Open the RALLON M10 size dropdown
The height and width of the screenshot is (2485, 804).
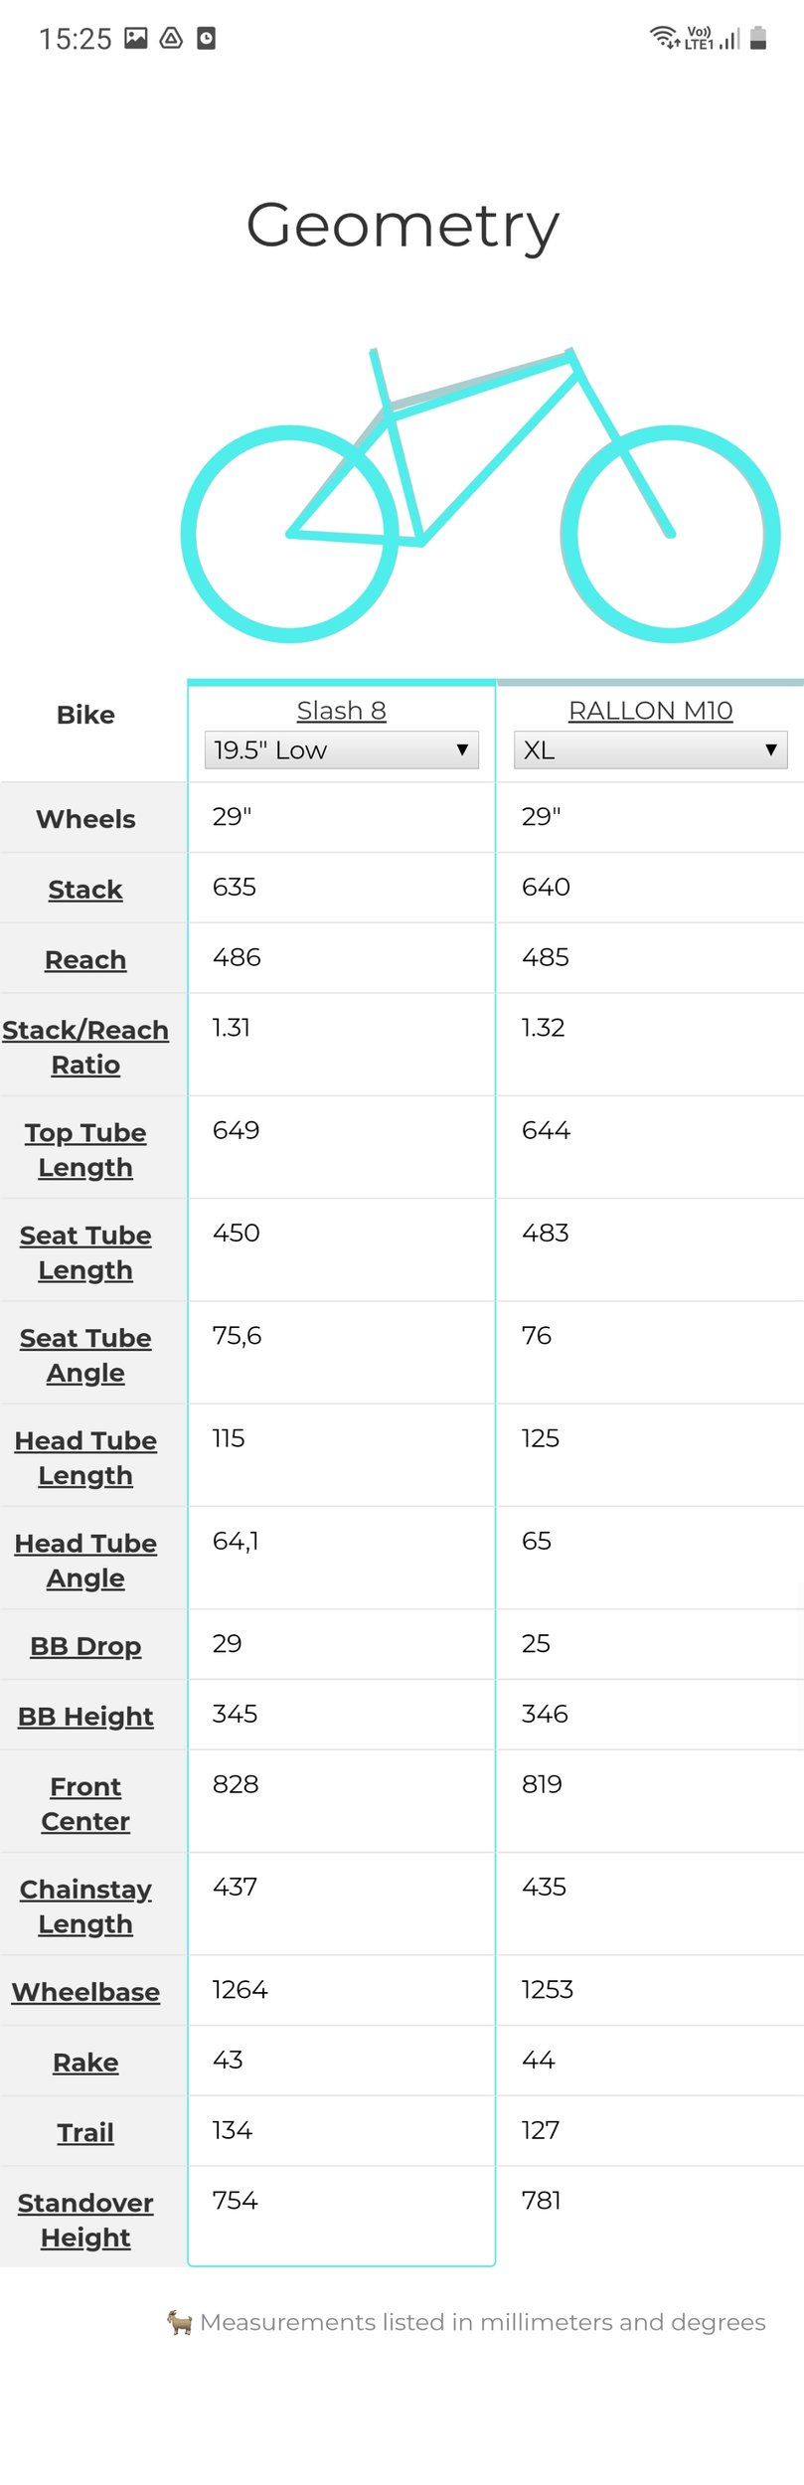[x=650, y=749]
